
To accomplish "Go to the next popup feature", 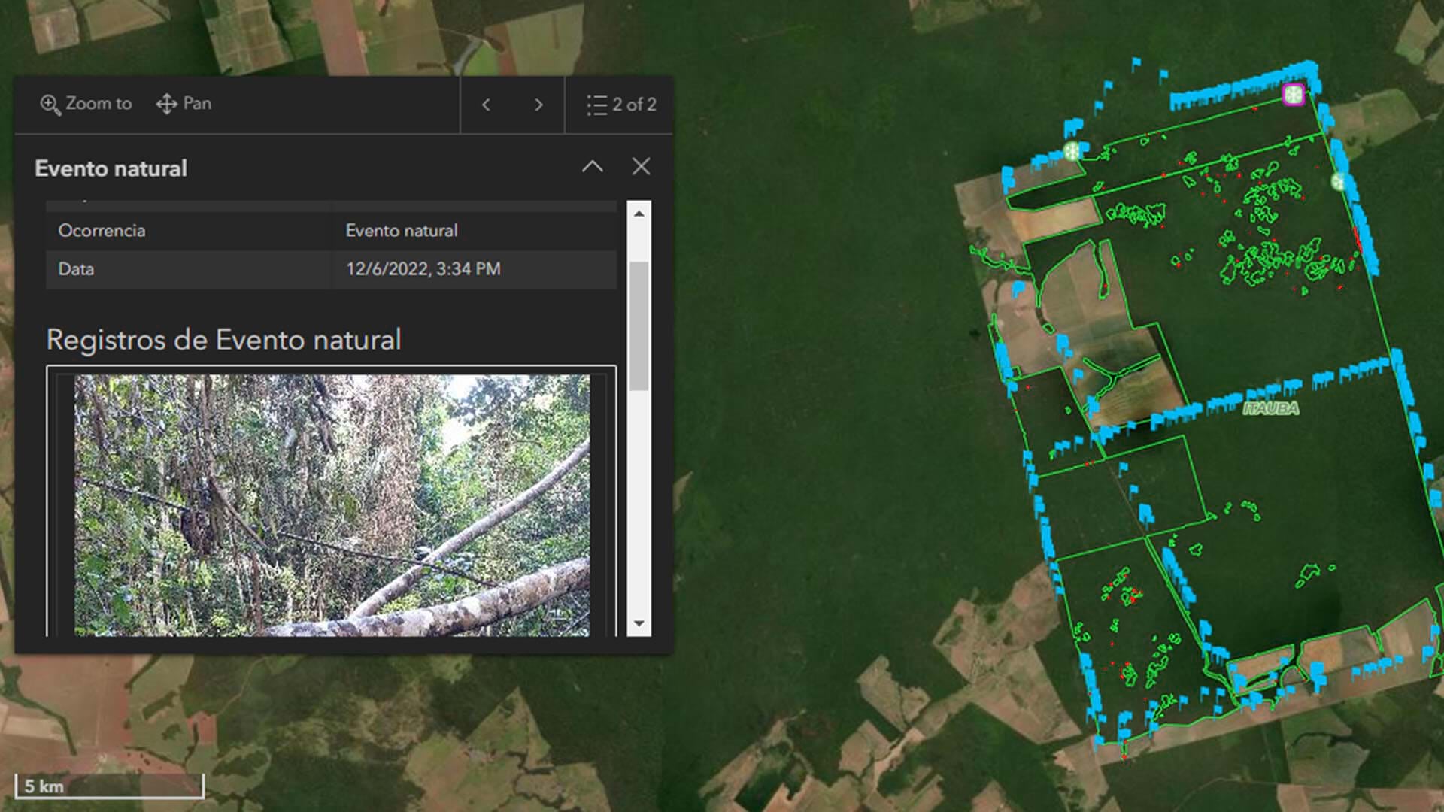I will pyautogui.click(x=538, y=105).
